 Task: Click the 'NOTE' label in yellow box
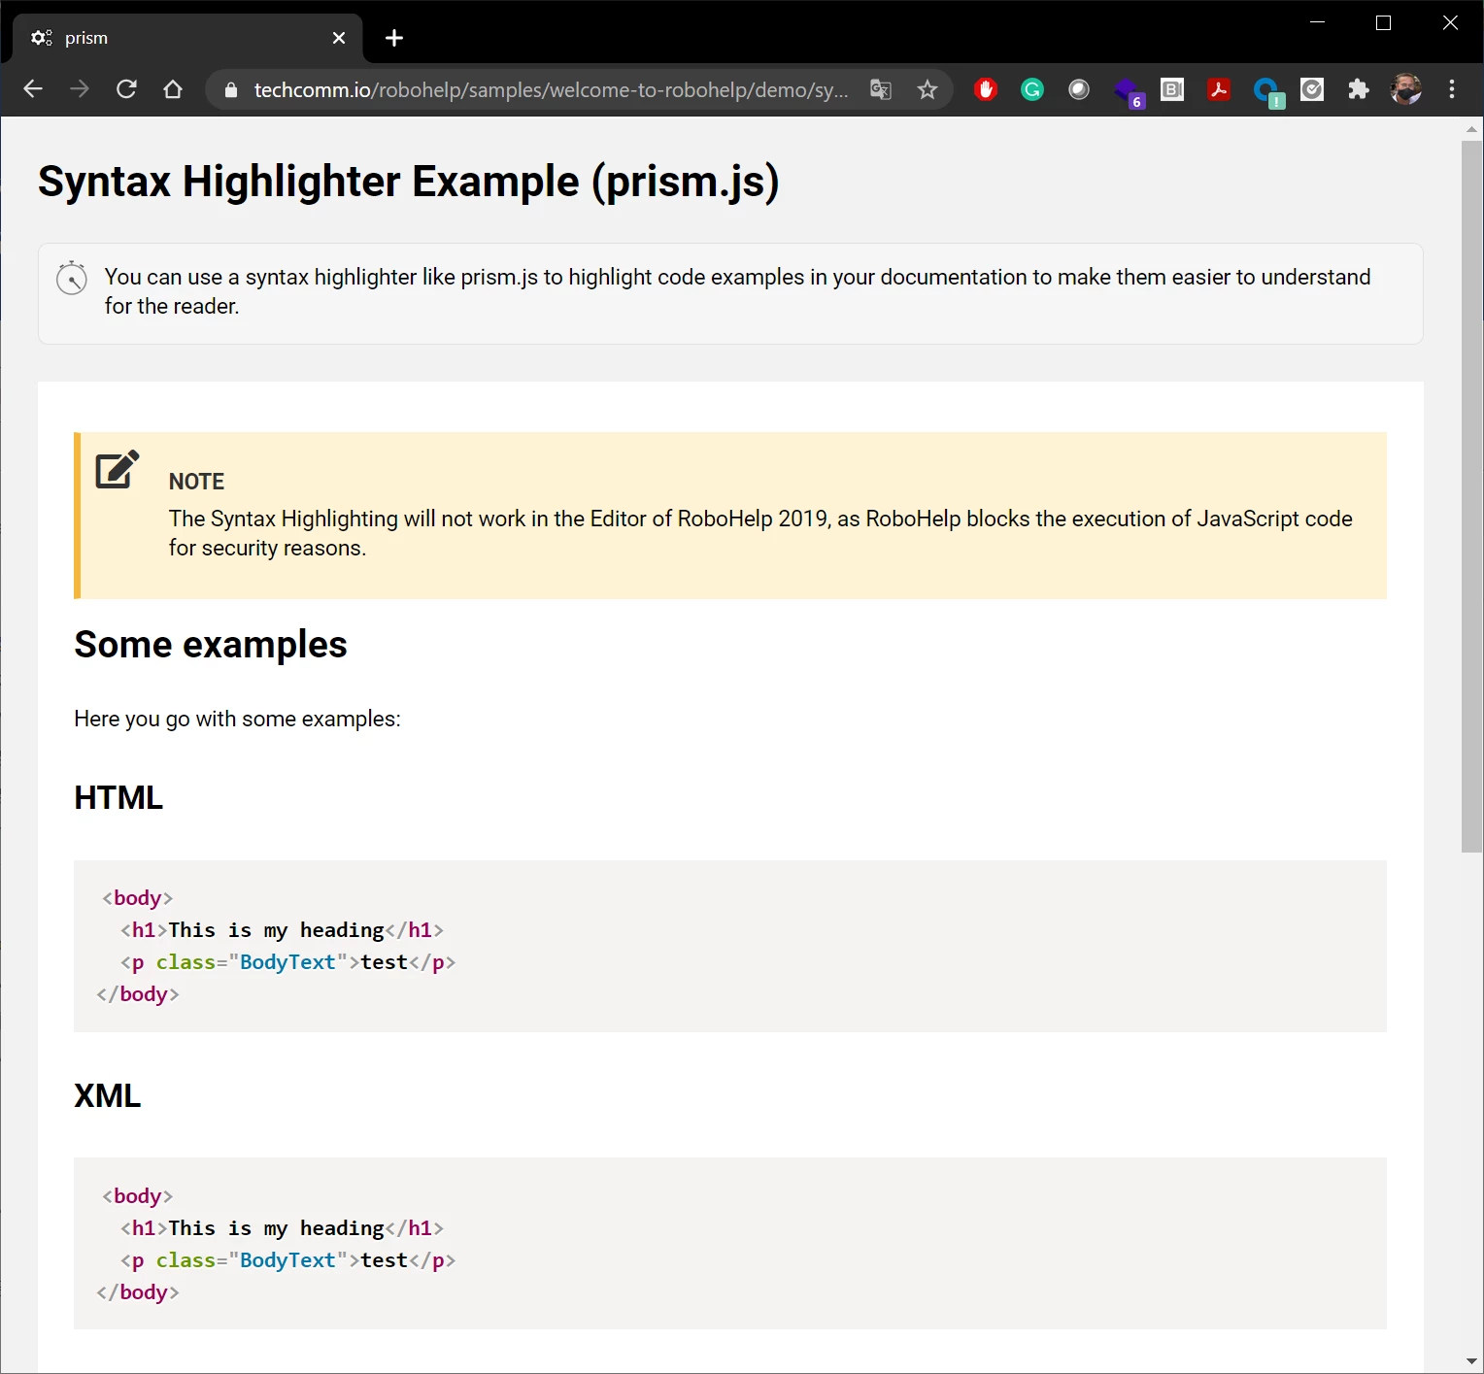pyautogui.click(x=196, y=482)
